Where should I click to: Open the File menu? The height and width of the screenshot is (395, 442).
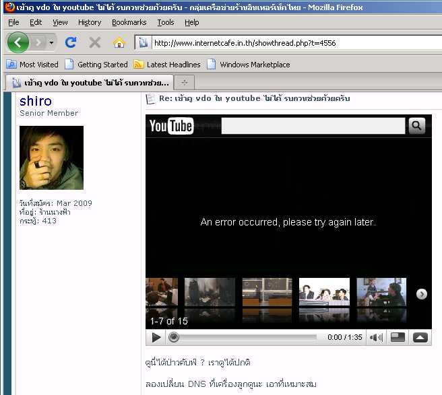pyautogui.click(x=13, y=22)
